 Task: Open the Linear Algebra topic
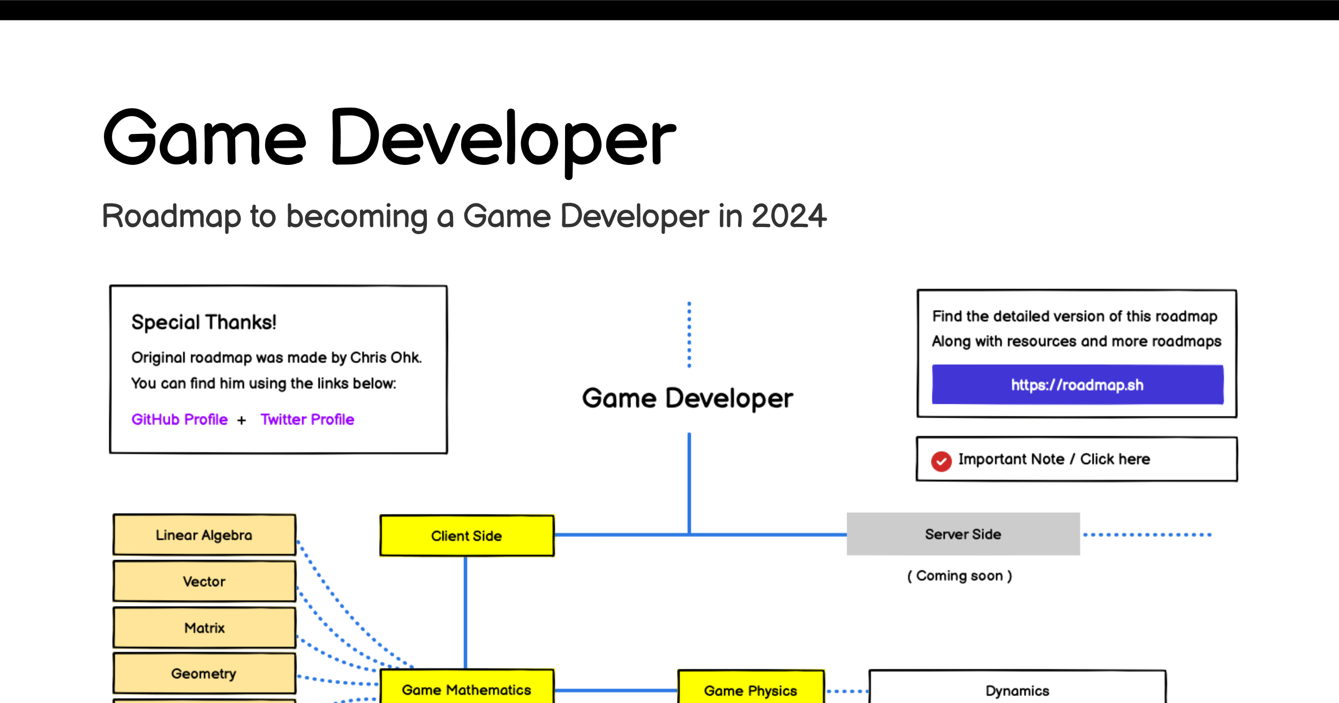pos(204,534)
